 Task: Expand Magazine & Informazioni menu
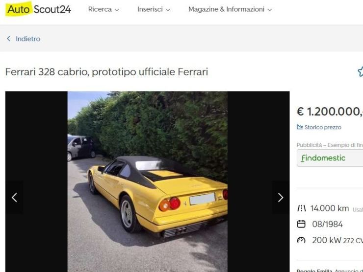pyautogui.click(x=230, y=9)
